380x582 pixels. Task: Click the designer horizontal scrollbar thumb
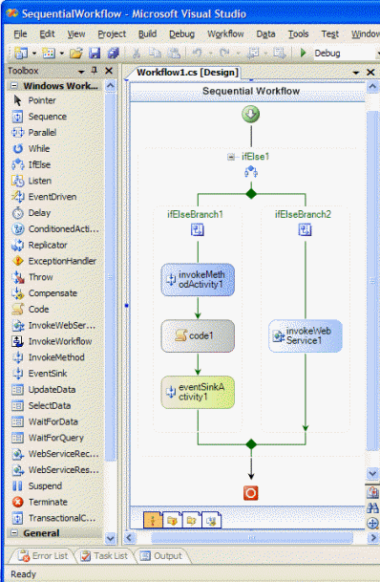[x=252, y=537]
